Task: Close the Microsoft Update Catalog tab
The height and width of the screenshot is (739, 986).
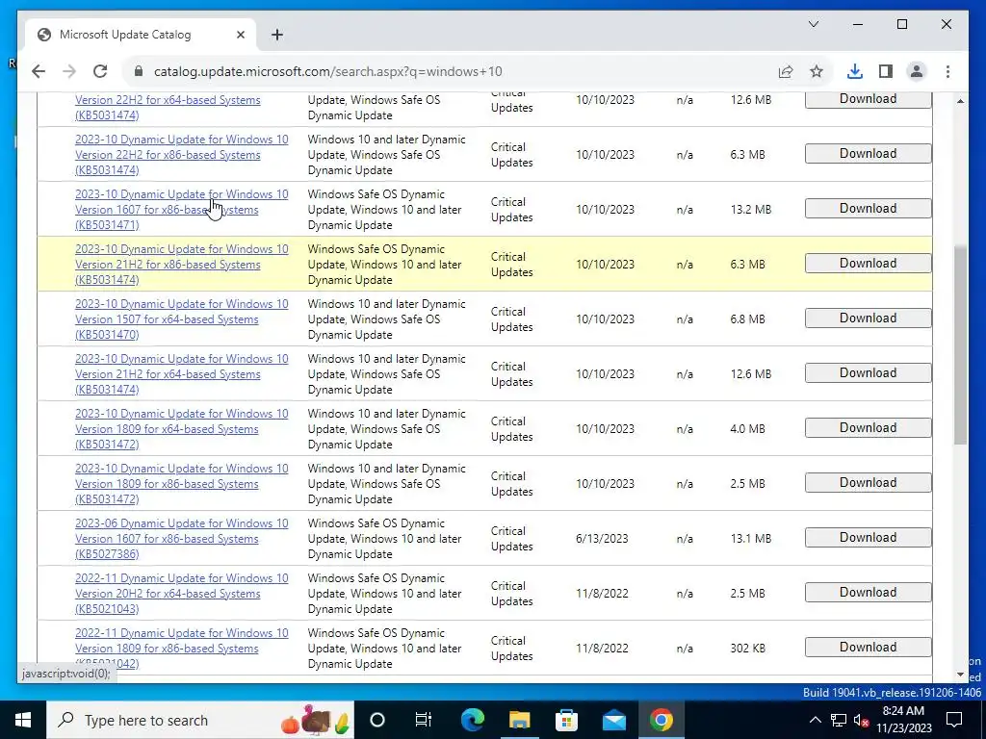Action: pyautogui.click(x=240, y=35)
